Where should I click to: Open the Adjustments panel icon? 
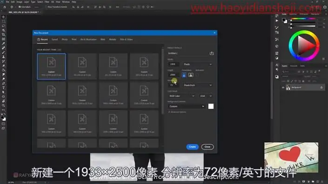point(277,58)
